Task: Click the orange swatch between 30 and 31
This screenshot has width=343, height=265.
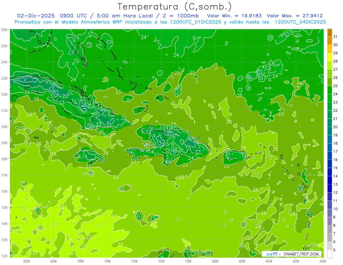Action: 330,41
